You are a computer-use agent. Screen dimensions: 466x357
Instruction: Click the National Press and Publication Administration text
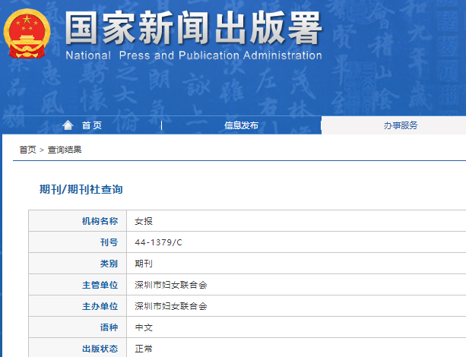pyautogui.click(x=193, y=55)
